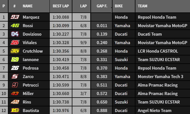
Task: Click Viñales' red 25 number badge
Action: click(14, 42)
